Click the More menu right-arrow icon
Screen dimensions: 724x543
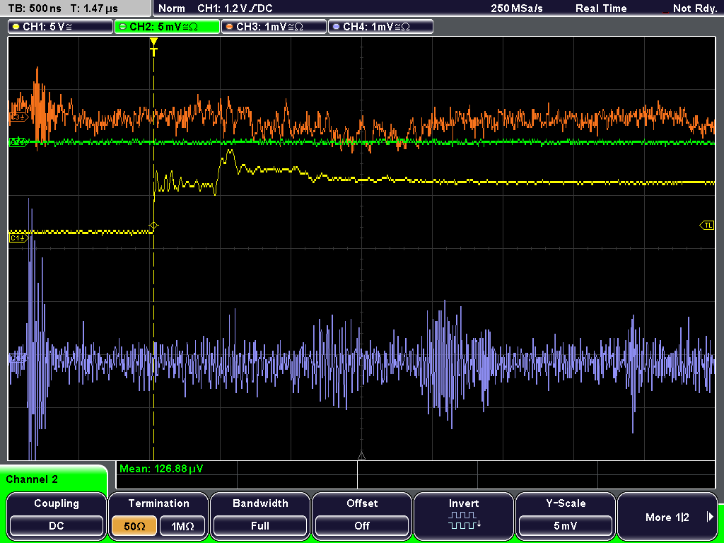(710, 517)
